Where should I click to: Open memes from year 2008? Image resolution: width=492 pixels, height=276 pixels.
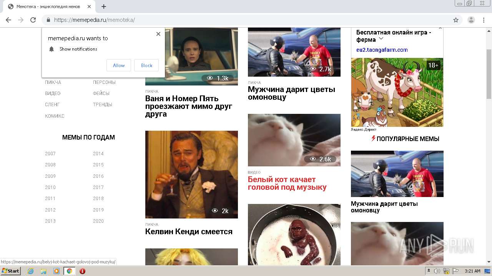(x=50, y=165)
